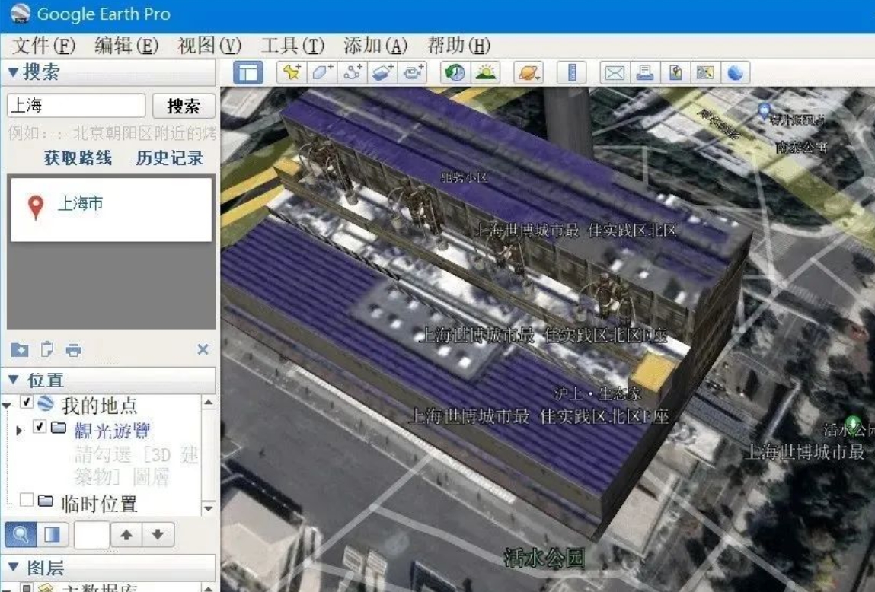This screenshot has width=875, height=592.
Task: Move item up with the arrow button
Action: (126, 535)
